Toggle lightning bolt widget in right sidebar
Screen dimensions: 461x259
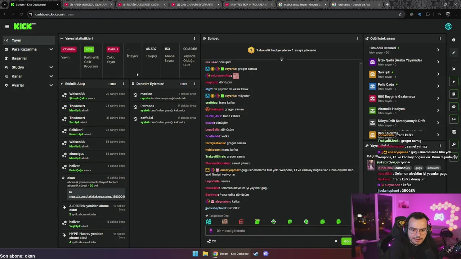pos(454,82)
